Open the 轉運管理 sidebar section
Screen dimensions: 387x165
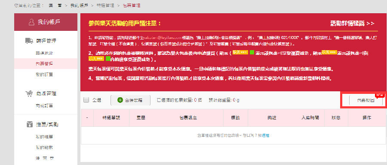click(x=46, y=41)
